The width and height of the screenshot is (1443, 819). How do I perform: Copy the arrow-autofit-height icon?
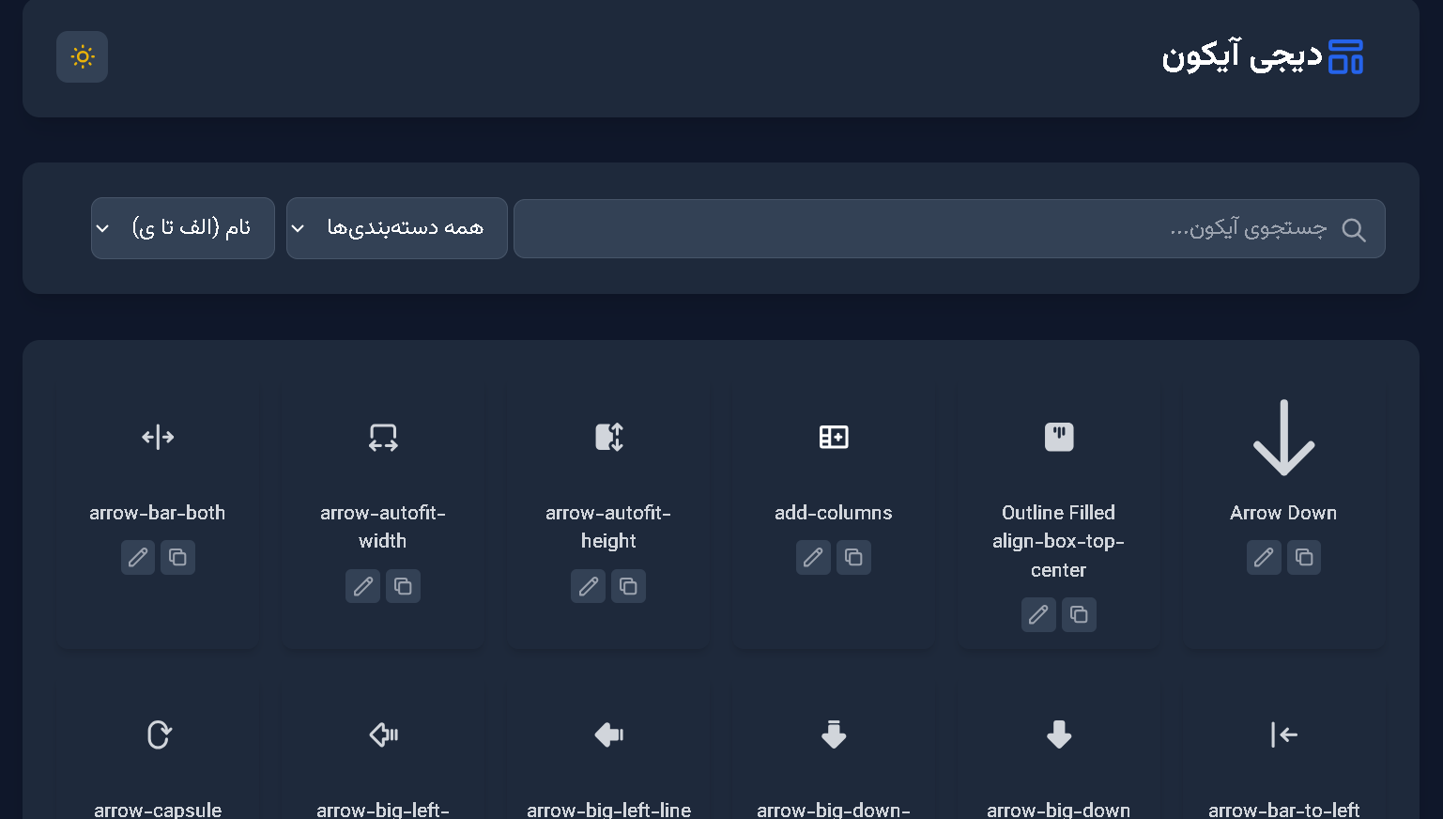tap(628, 587)
